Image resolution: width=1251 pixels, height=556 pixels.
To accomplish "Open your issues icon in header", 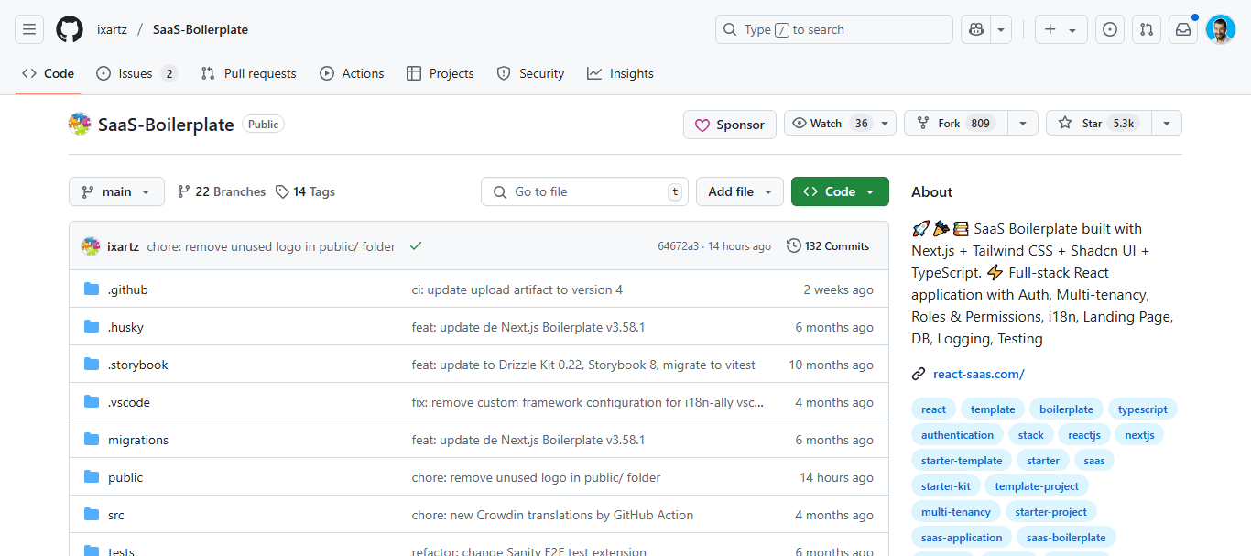I will click(x=1110, y=29).
